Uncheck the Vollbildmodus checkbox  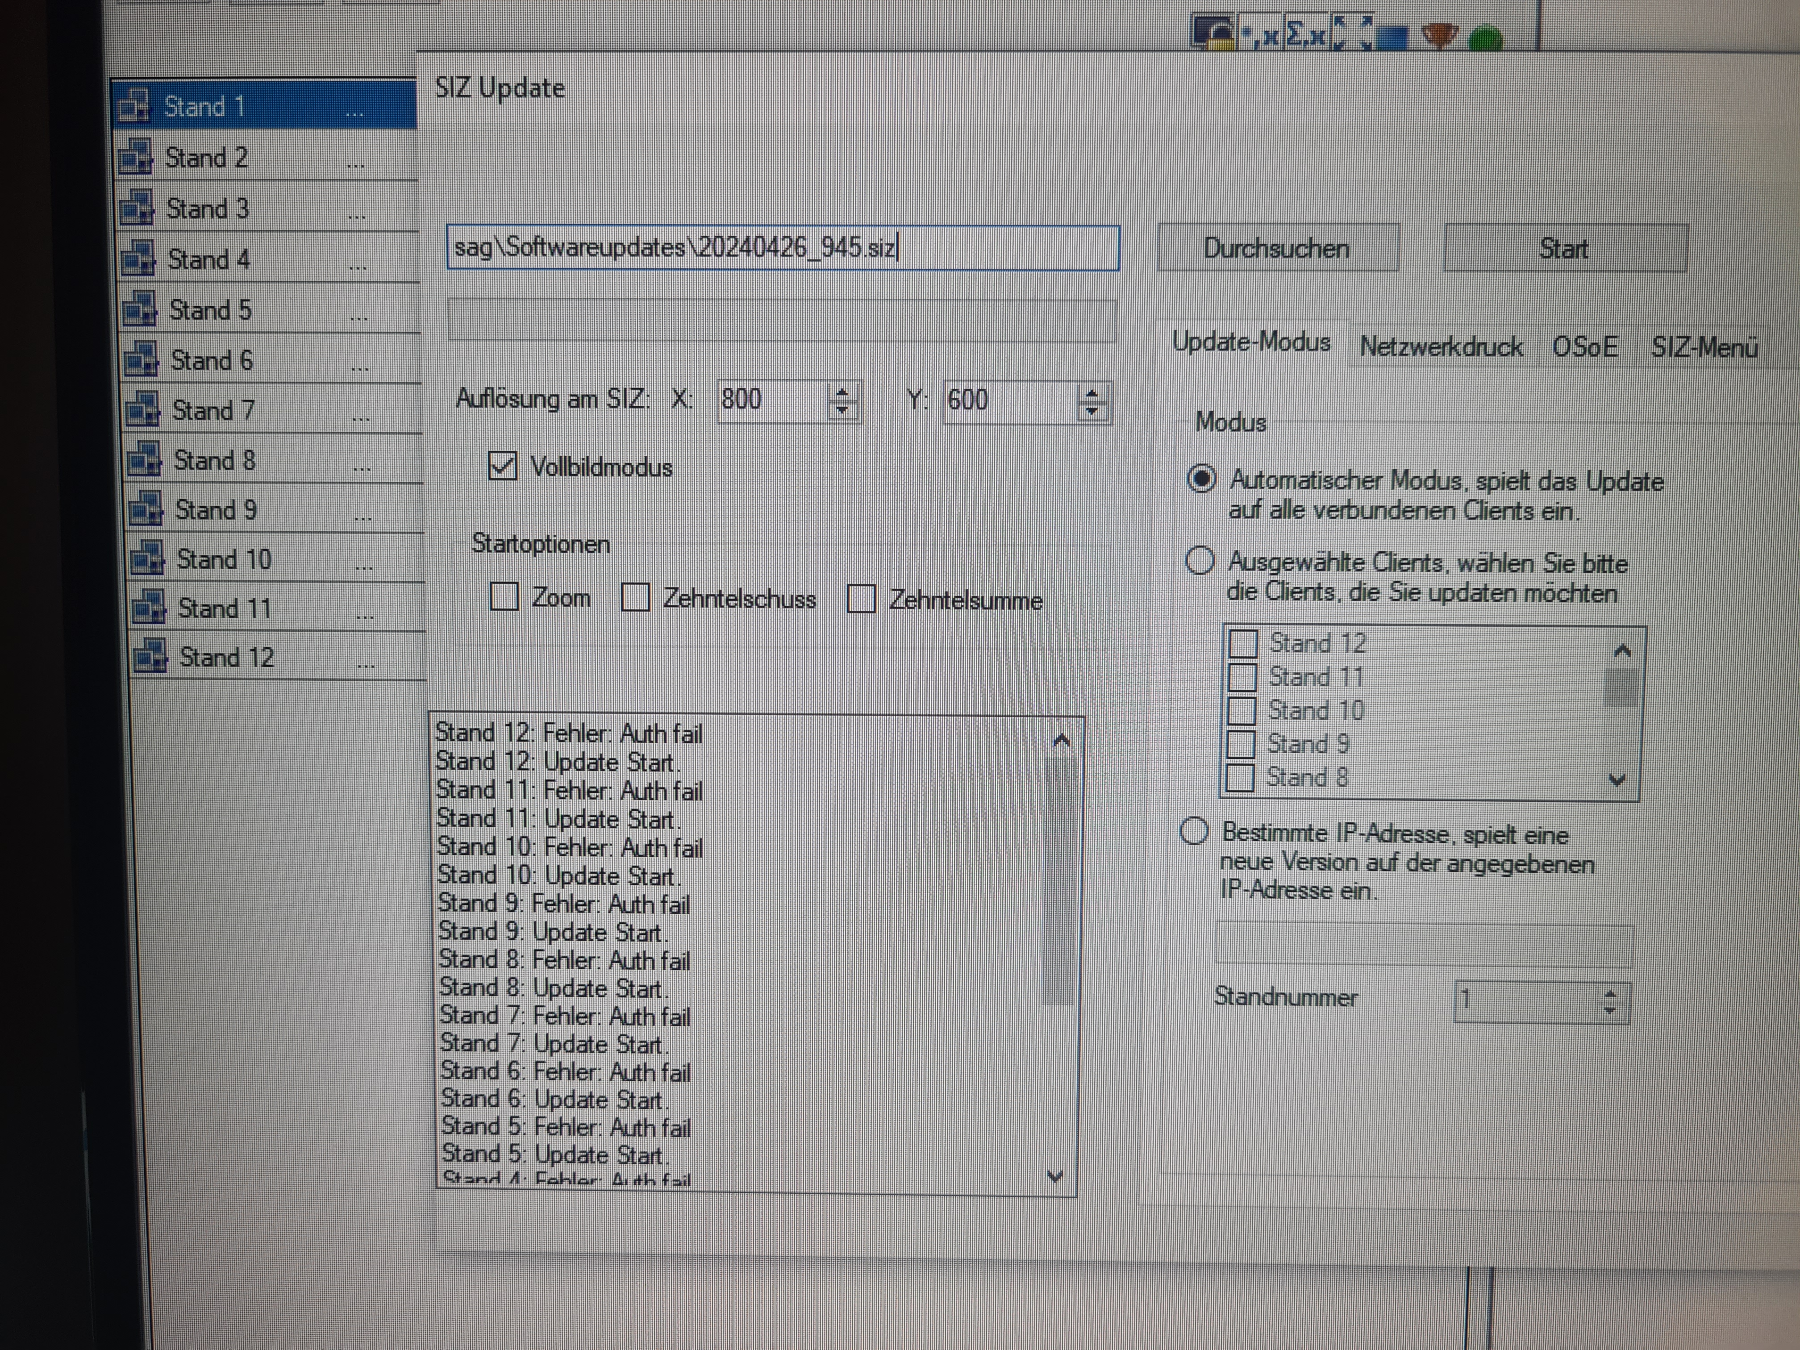coord(502,466)
